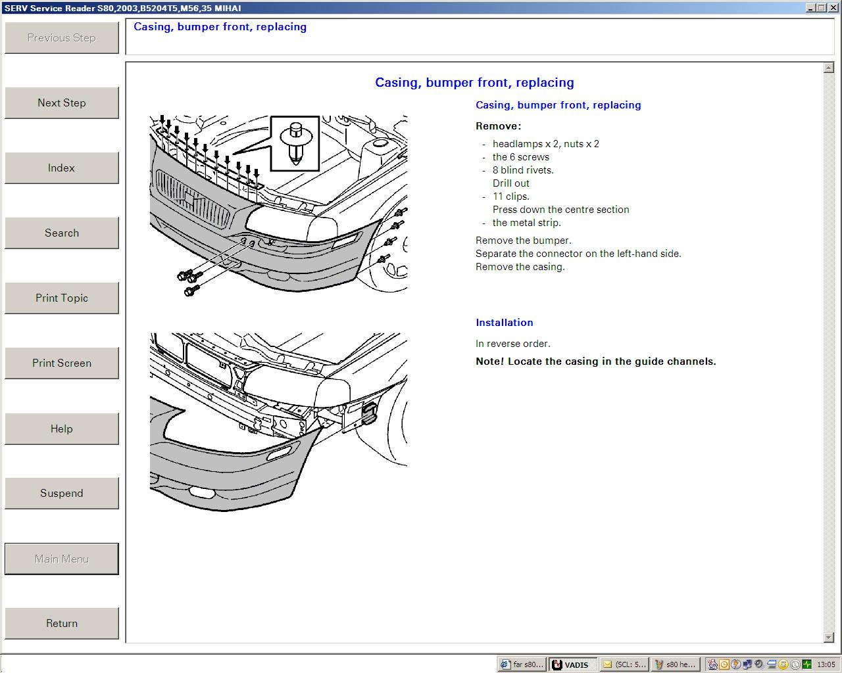Open the 's80 he...' taskbar item

click(x=674, y=664)
